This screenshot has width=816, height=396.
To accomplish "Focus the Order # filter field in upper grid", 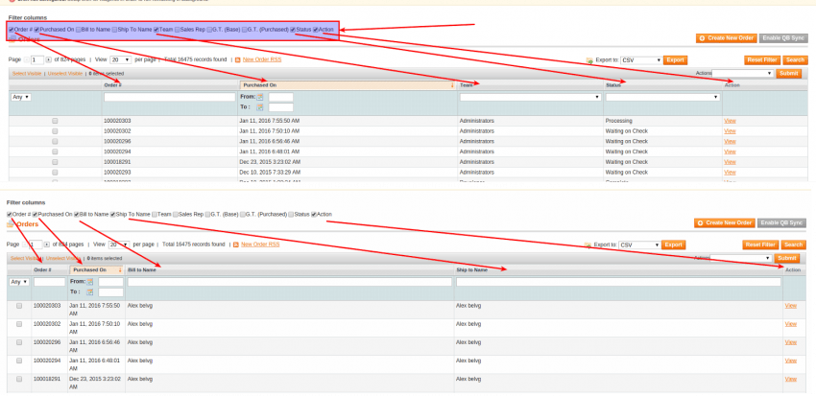I will (x=170, y=97).
